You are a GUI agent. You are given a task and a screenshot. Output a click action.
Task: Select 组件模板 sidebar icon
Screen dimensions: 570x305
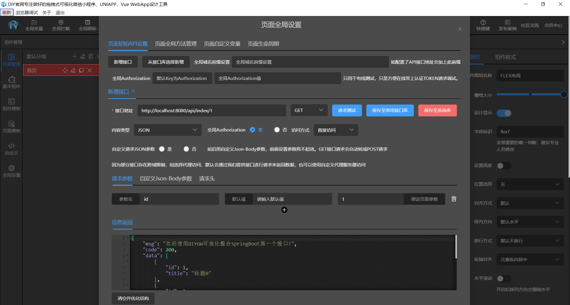[12, 105]
